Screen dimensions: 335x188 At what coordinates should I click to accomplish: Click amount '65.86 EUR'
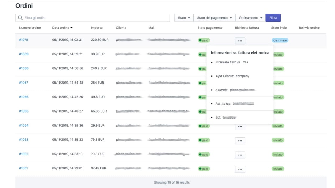click(99, 111)
